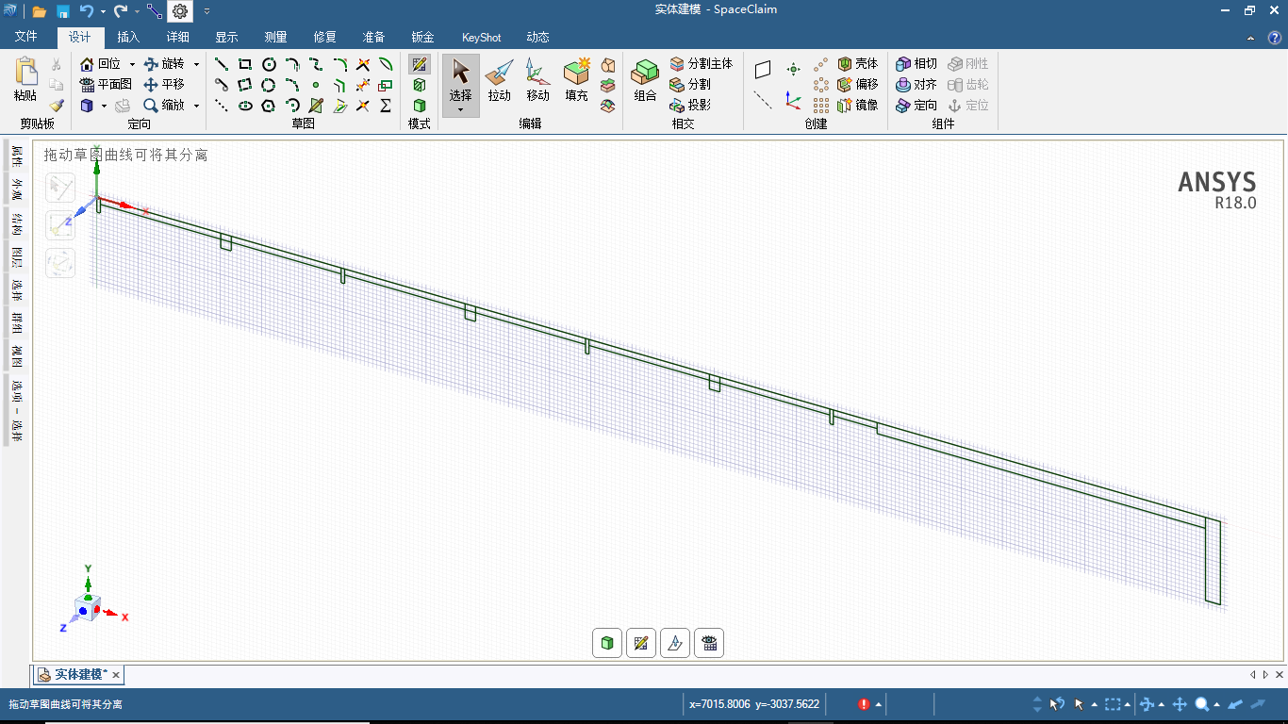Open the Insert (插入) ribbon tab

128,38
